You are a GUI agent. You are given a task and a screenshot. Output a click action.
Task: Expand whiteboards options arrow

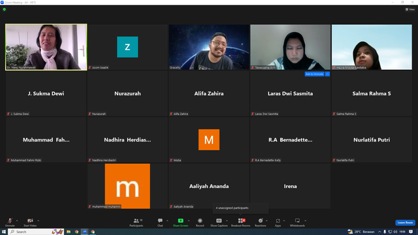click(305, 221)
